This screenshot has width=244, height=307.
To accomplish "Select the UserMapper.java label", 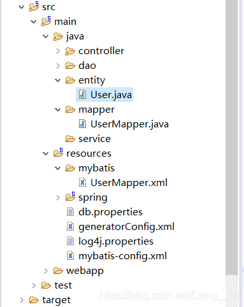I will (x=129, y=124).
